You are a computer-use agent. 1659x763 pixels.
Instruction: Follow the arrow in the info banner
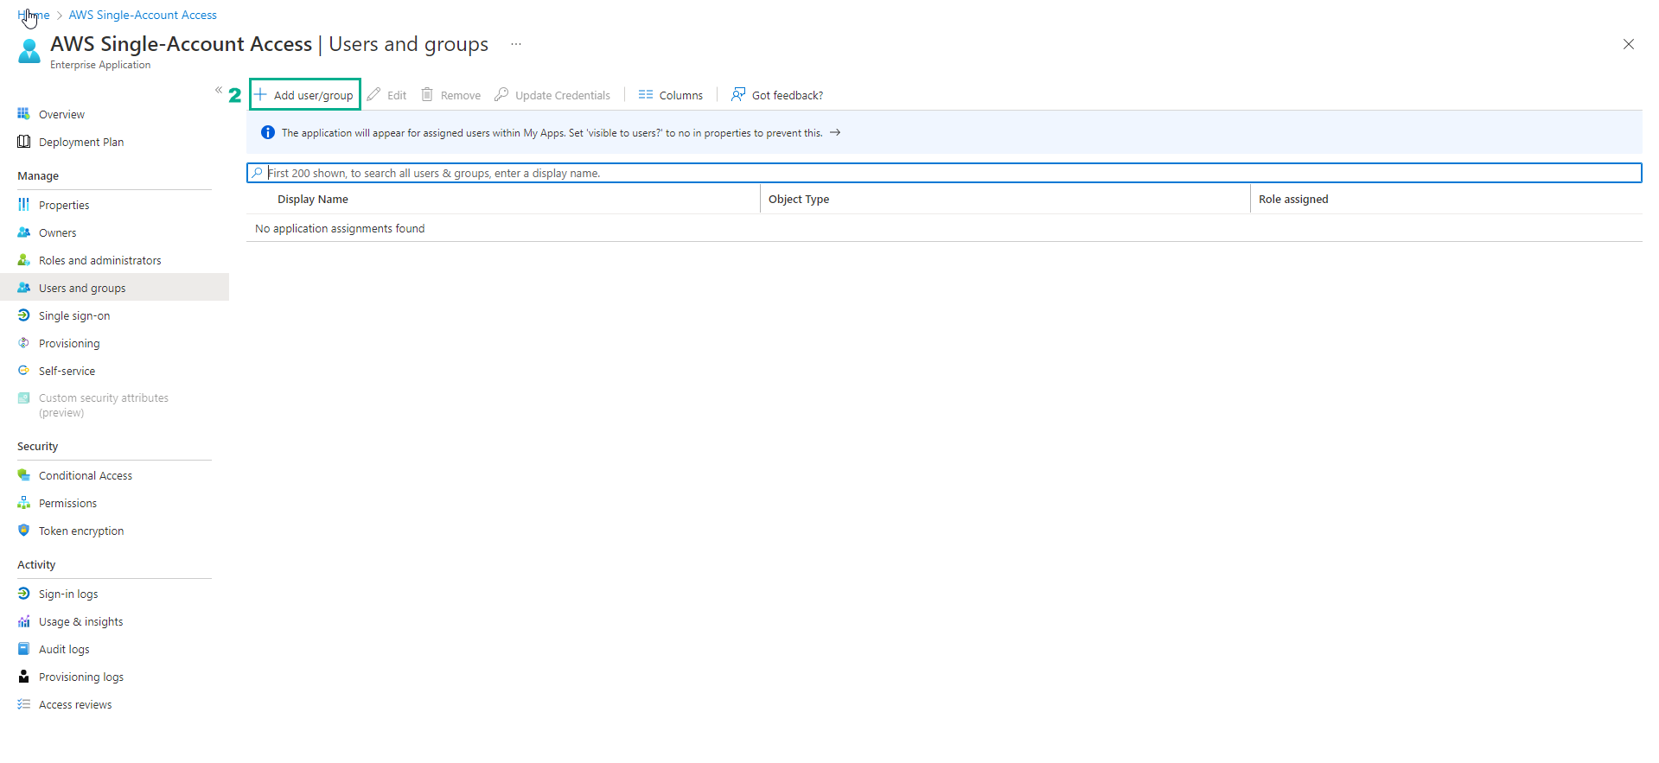(x=835, y=132)
